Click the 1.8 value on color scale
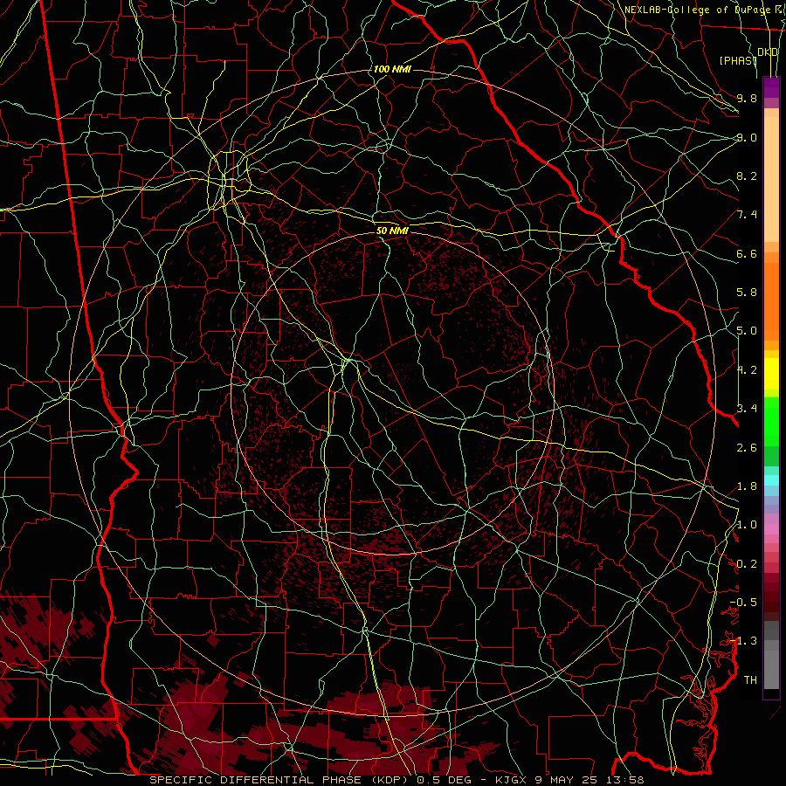Viewport: 786px width, 786px height. (x=747, y=486)
